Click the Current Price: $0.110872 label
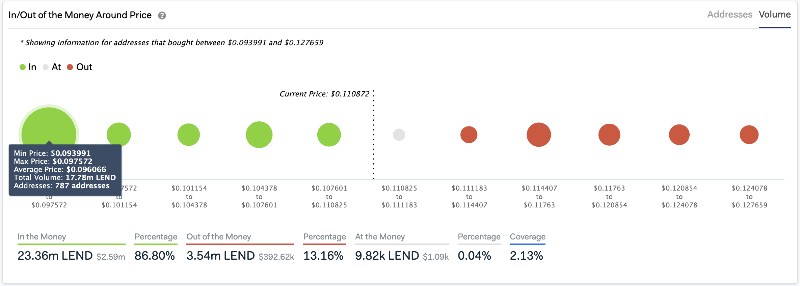 click(x=325, y=94)
